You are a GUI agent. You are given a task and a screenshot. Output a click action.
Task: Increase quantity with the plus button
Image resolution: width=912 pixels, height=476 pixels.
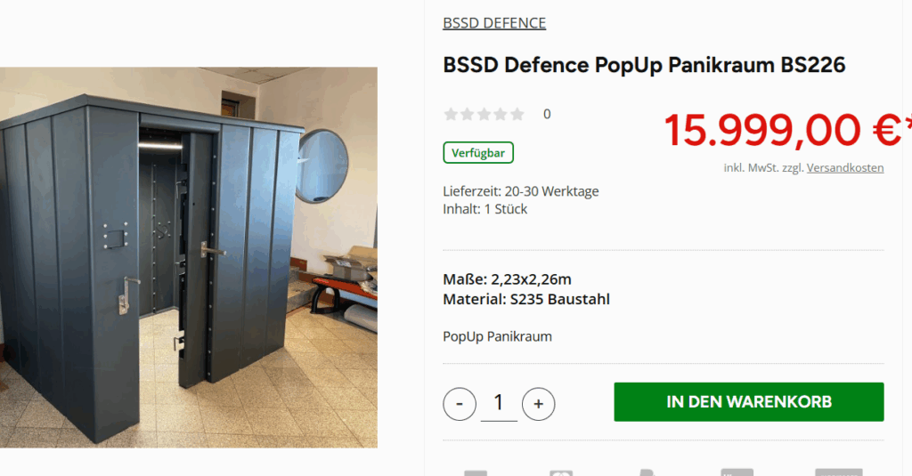pos(539,404)
